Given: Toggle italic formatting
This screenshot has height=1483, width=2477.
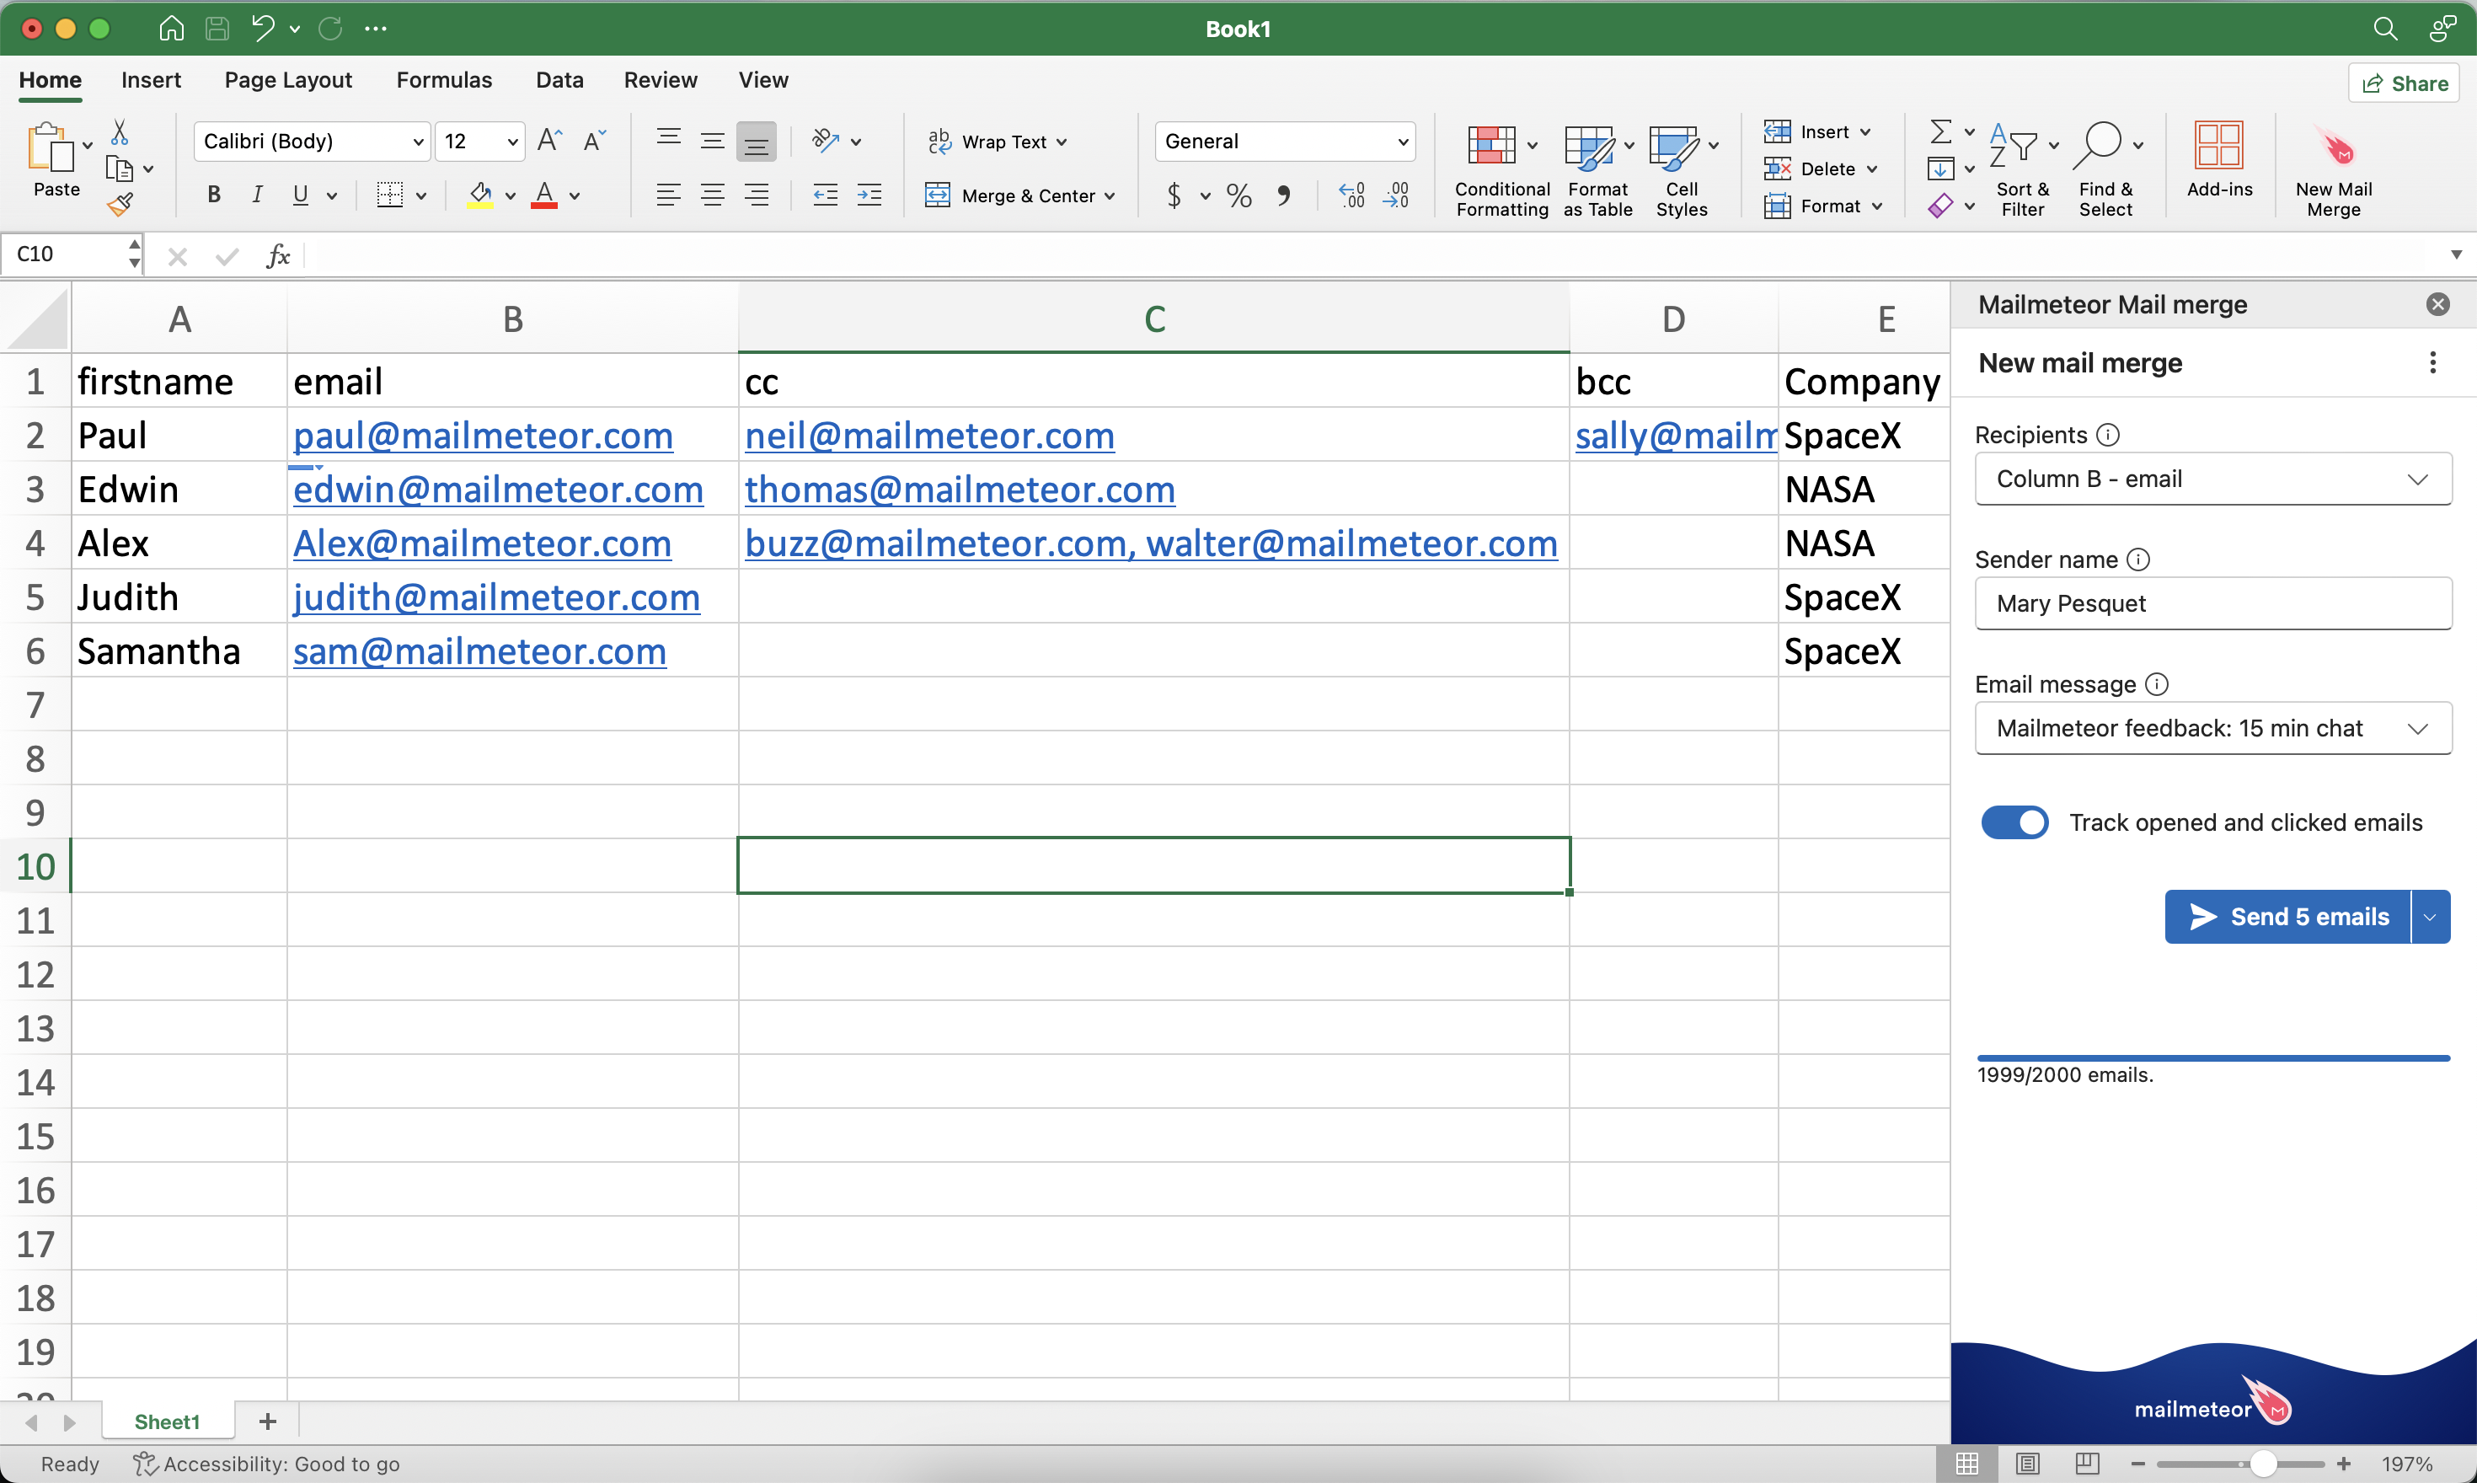Looking at the screenshot, I should pyautogui.click(x=257, y=195).
